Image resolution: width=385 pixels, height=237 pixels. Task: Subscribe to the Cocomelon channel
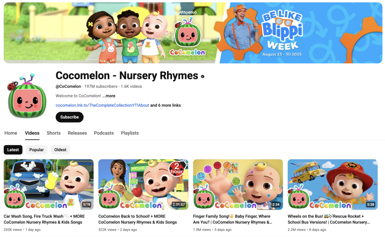coord(70,117)
